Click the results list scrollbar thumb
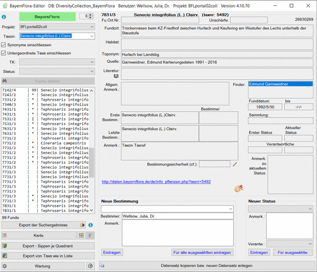This screenshot has height=272, width=317. [x=92, y=162]
